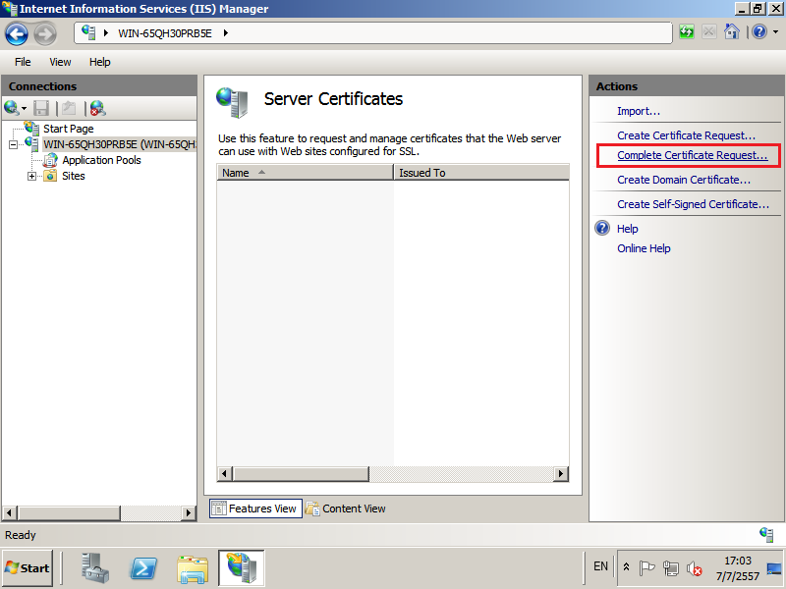Go to Home via house icon
786x589 pixels.
coord(731,32)
